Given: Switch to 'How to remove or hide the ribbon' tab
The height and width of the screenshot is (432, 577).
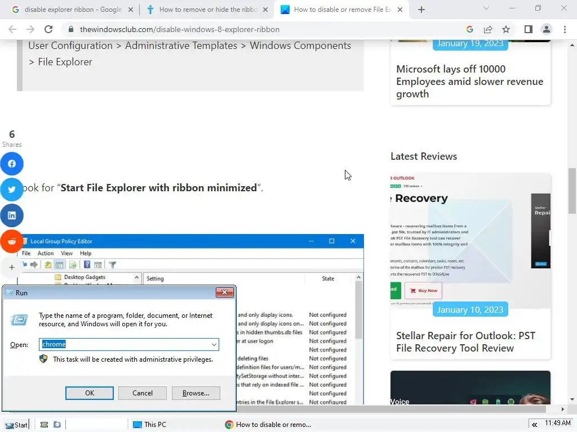Looking at the screenshot, I should click(x=207, y=10).
